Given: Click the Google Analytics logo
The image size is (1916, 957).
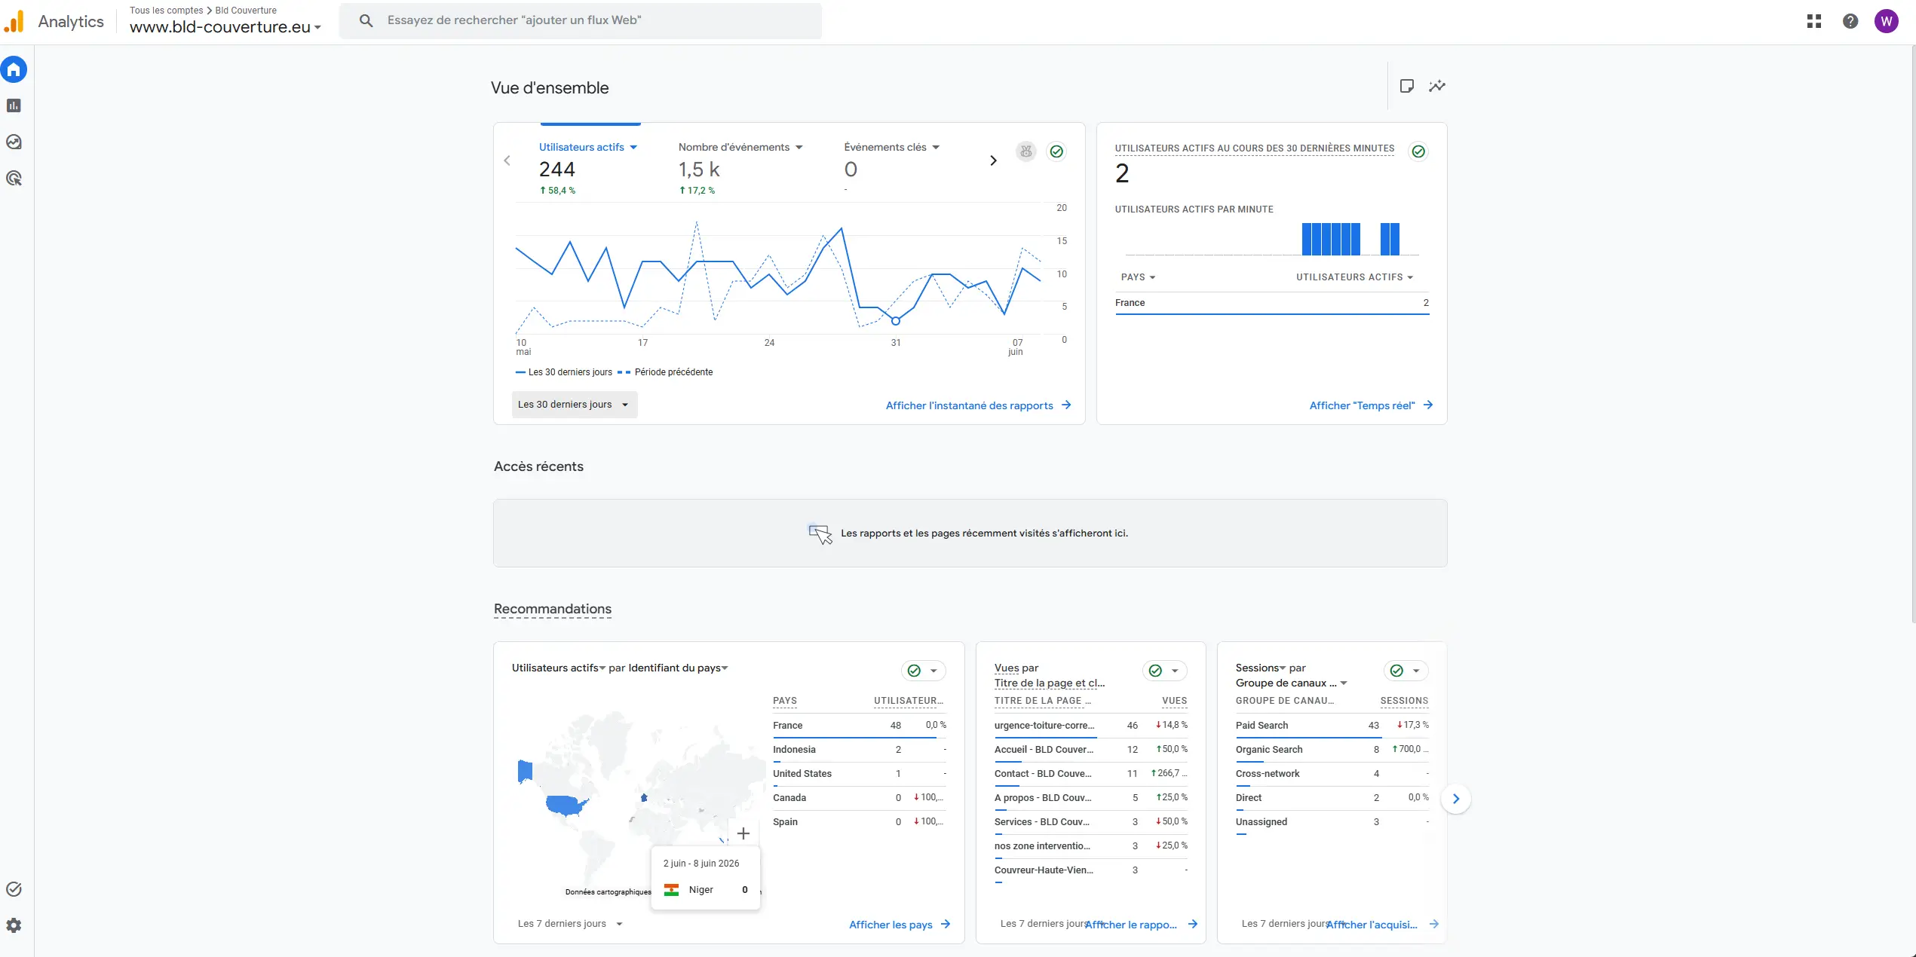Looking at the screenshot, I should click(x=14, y=21).
